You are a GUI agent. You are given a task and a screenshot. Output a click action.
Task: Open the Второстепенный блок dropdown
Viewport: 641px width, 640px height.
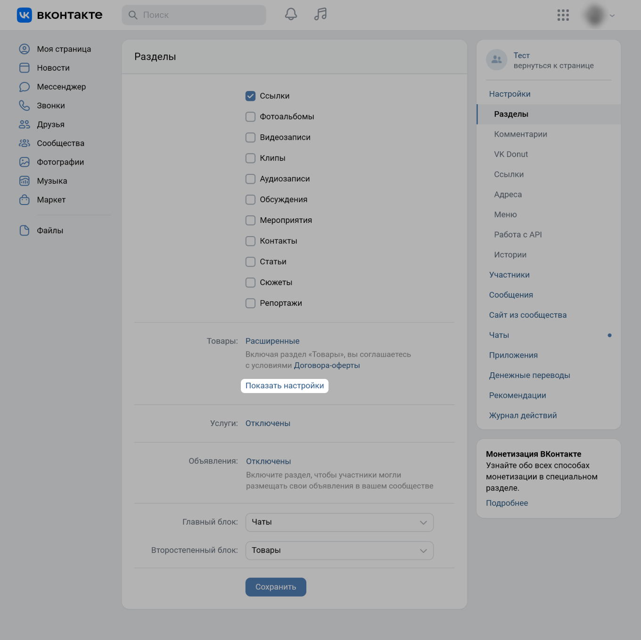[x=339, y=550]
